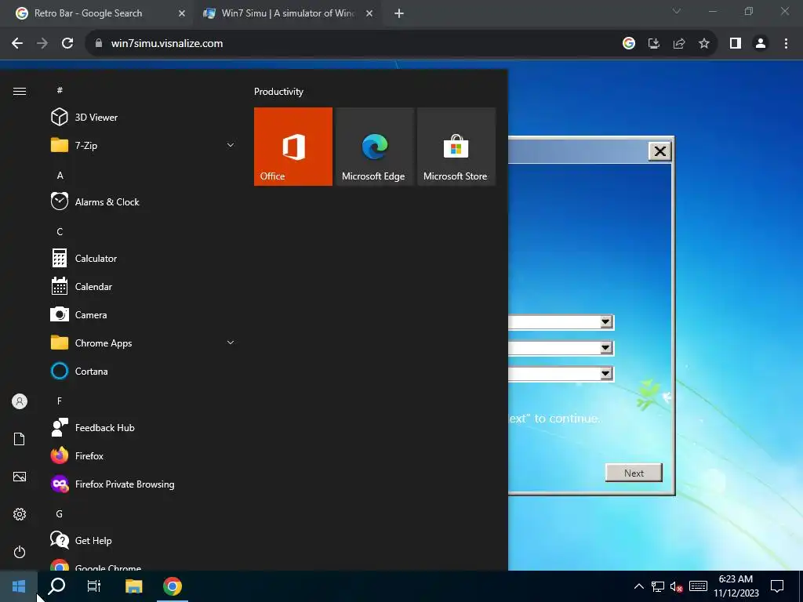Screen dimensions: 803x602
Task: Open Pictures from the Start sidebar
Action: (20, 477)
